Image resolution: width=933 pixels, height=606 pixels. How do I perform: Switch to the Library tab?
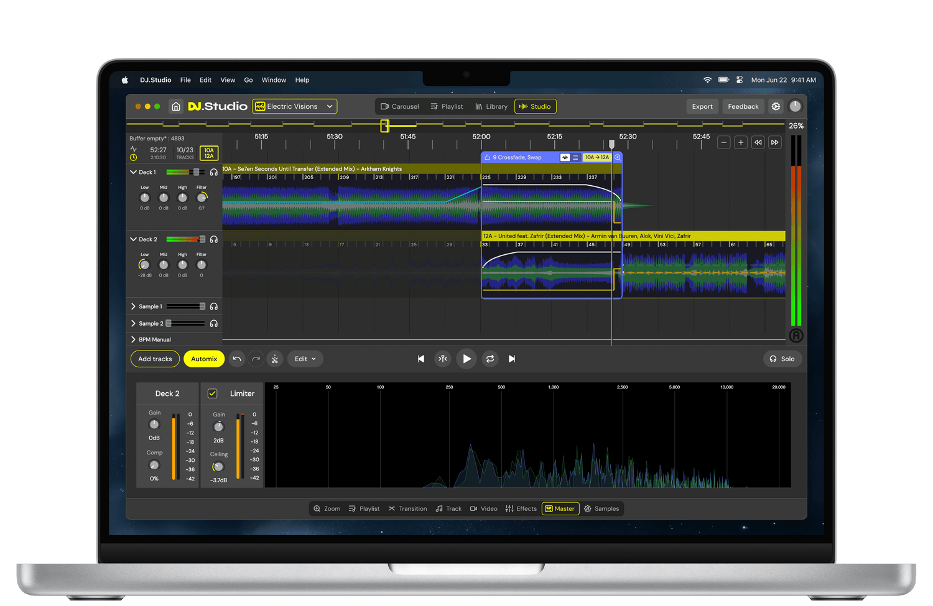(x=491, y=106)
